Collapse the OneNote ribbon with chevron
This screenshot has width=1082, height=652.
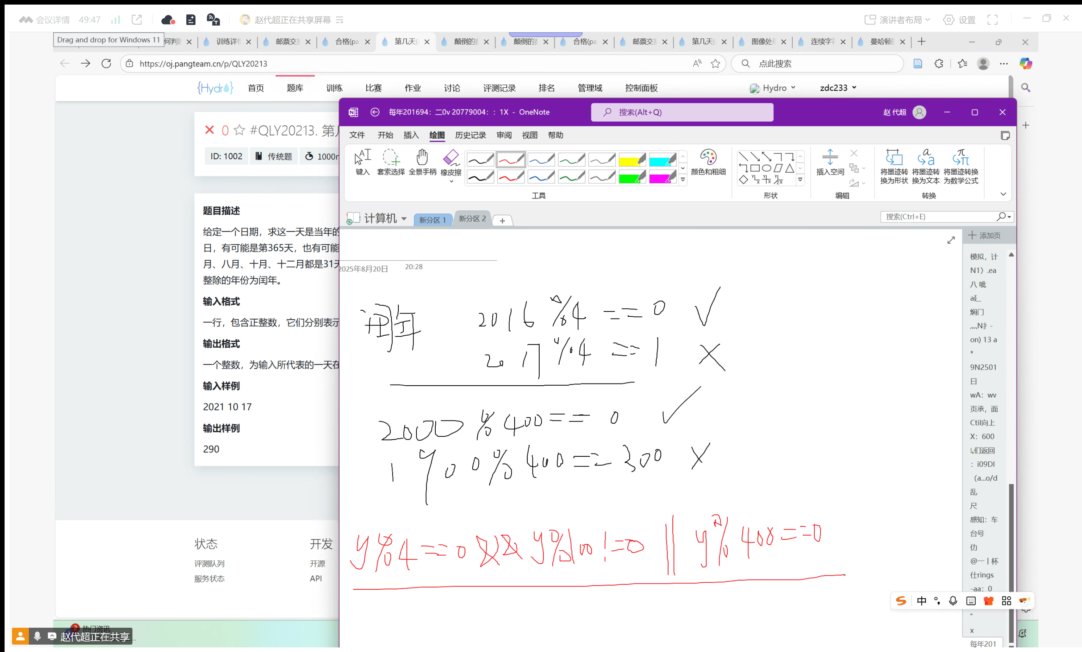click(1003, 194)
